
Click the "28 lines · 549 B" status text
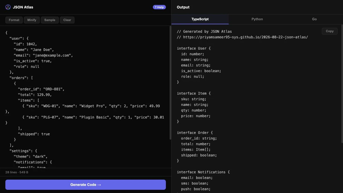[17, 172]
